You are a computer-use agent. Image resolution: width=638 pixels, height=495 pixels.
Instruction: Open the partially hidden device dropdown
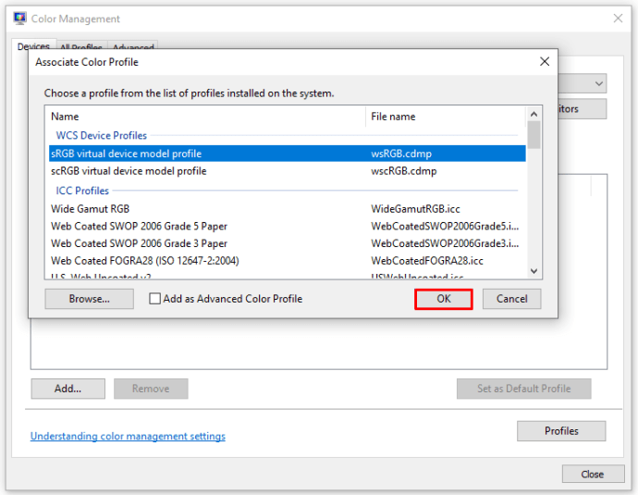coord(598,83)
